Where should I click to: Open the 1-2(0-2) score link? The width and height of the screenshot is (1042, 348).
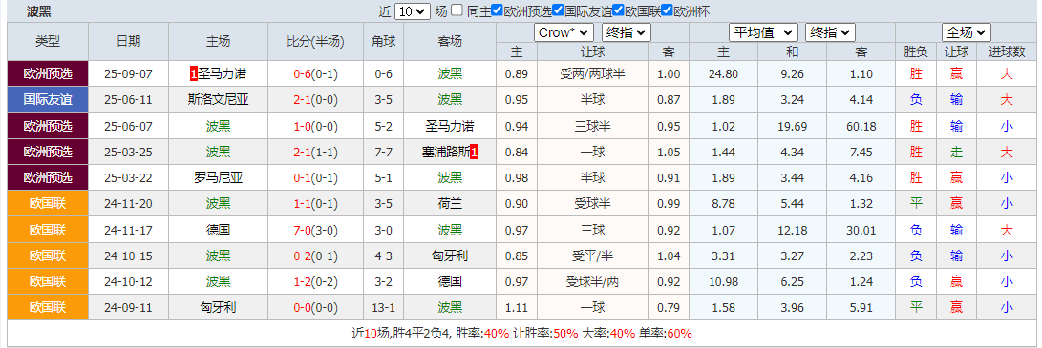coord(316,281)
